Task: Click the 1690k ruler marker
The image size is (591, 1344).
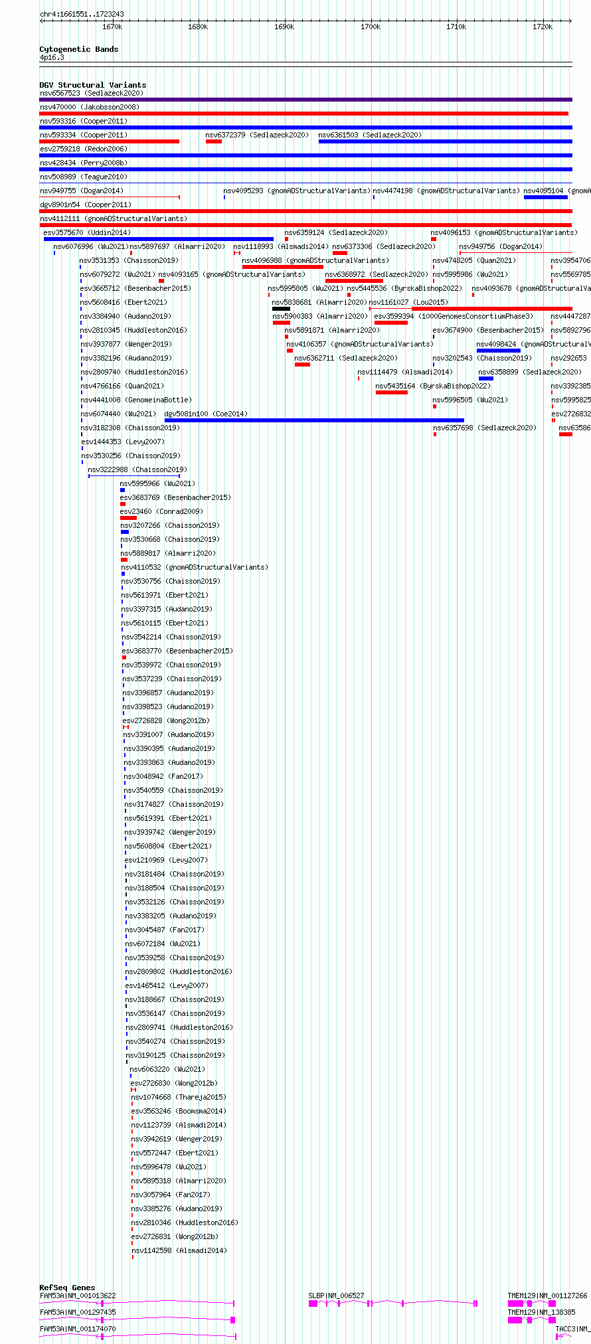Action: [x=284, y=27]
